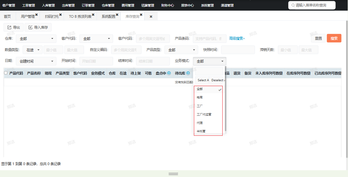Screen dimensions: 348x177
Task: Focus the 数量类型 最小值 input
Action: click(54, 50)
